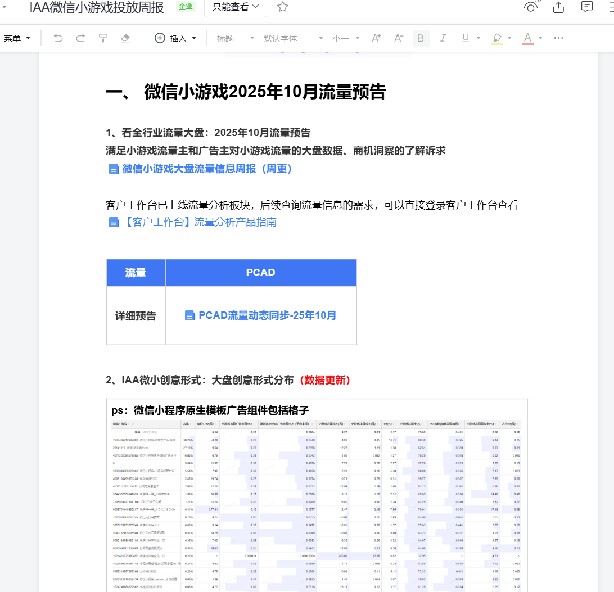Viewport: 614px width, 592px height.
Task: Click the redo arrow icon
Action: [80, 38]
